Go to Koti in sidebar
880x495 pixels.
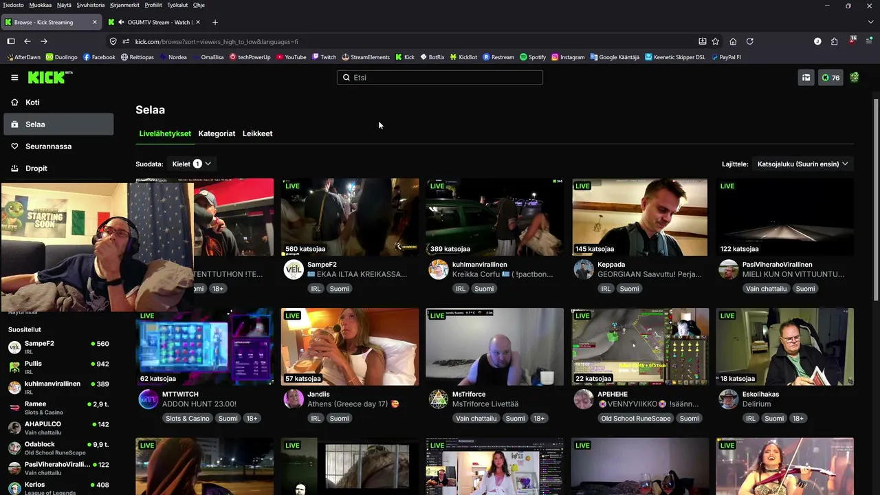click(x=58, y=102)
